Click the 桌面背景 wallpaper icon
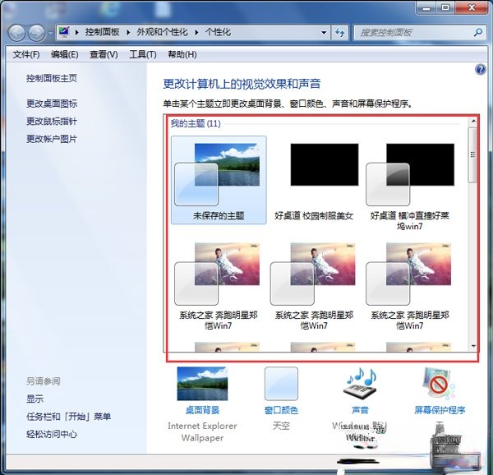This screenshot has width=493, height=475. coord(202,384)
